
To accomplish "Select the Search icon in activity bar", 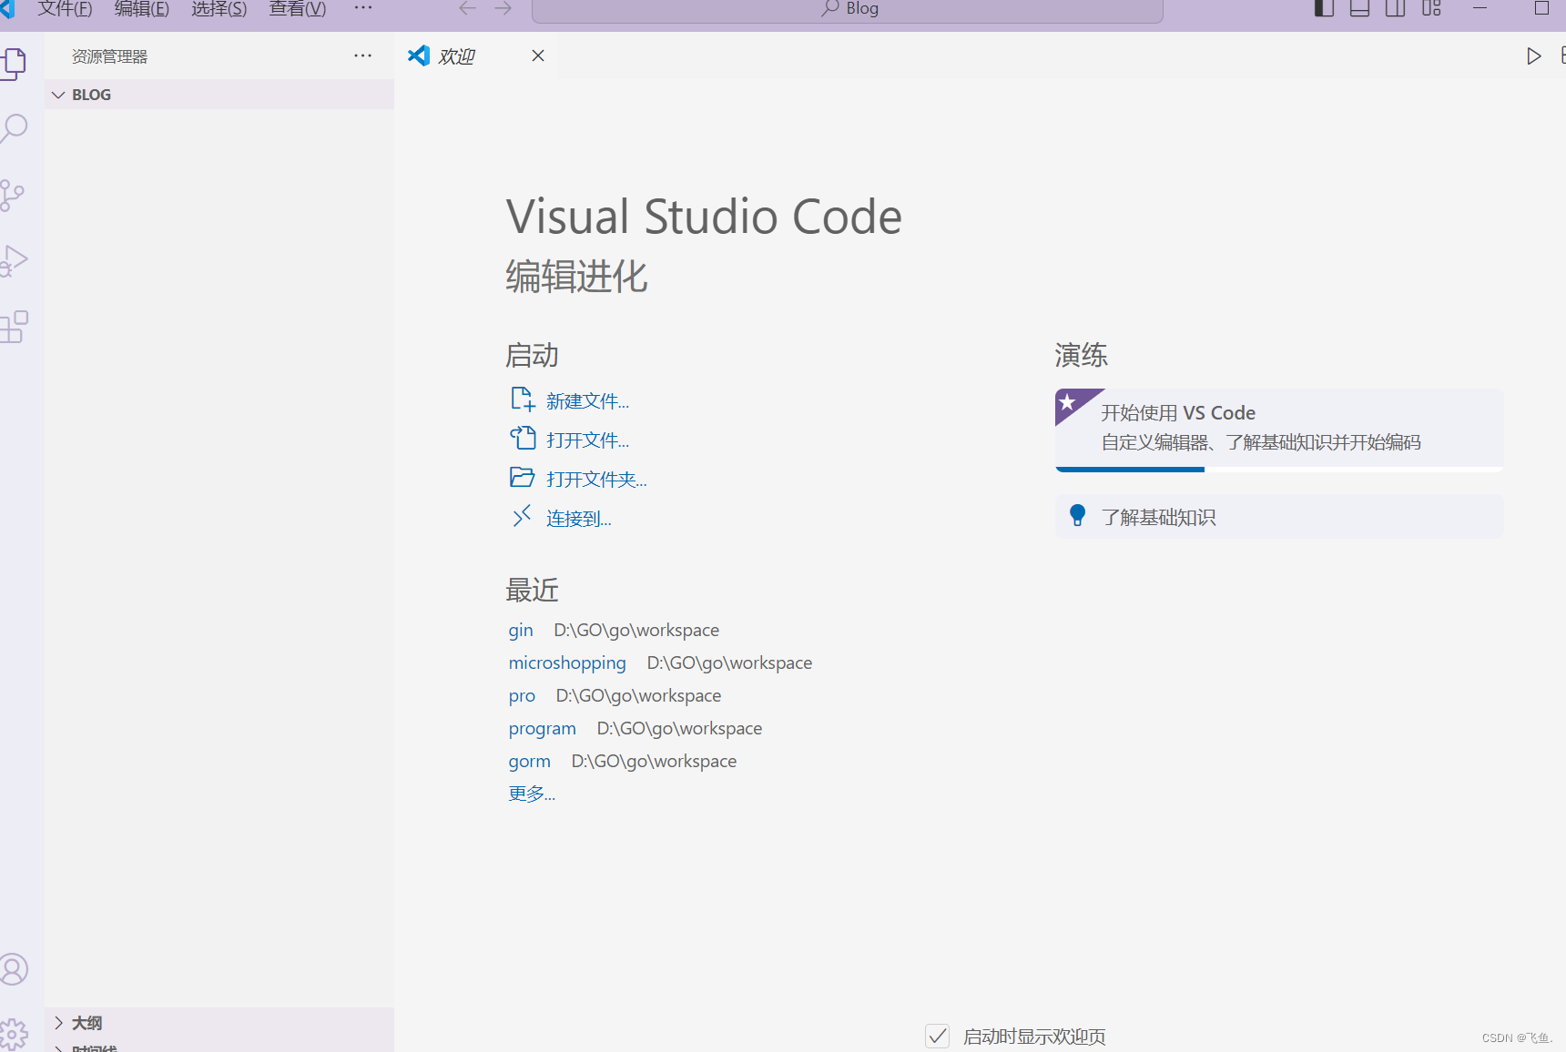I will 15,128.
